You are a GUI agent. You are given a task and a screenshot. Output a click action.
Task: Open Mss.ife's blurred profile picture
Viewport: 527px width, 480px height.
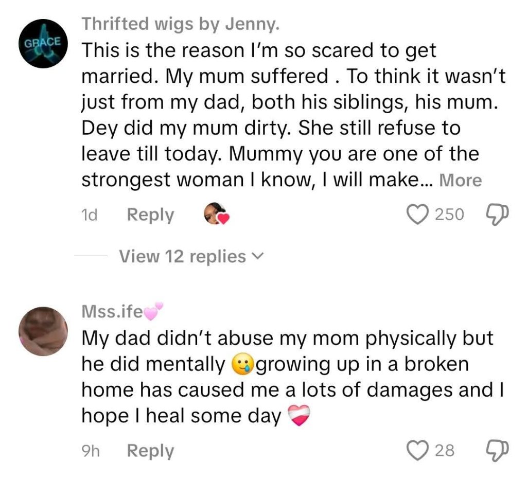(43, 331)
